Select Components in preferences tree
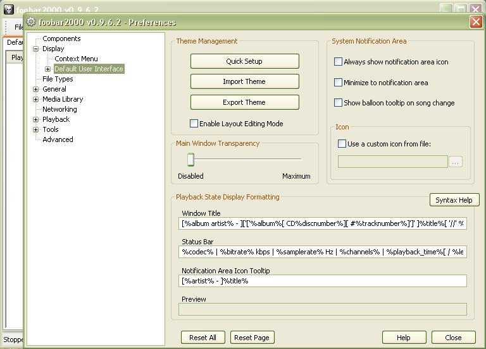Image resolution: width=486 pixels, height=349 pixels. pos(61,38)
